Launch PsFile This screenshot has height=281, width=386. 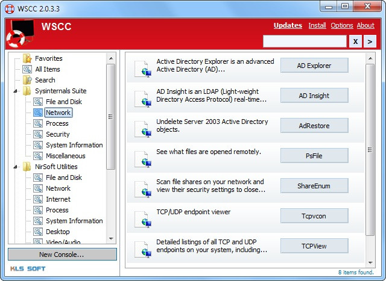pos(314,156)
